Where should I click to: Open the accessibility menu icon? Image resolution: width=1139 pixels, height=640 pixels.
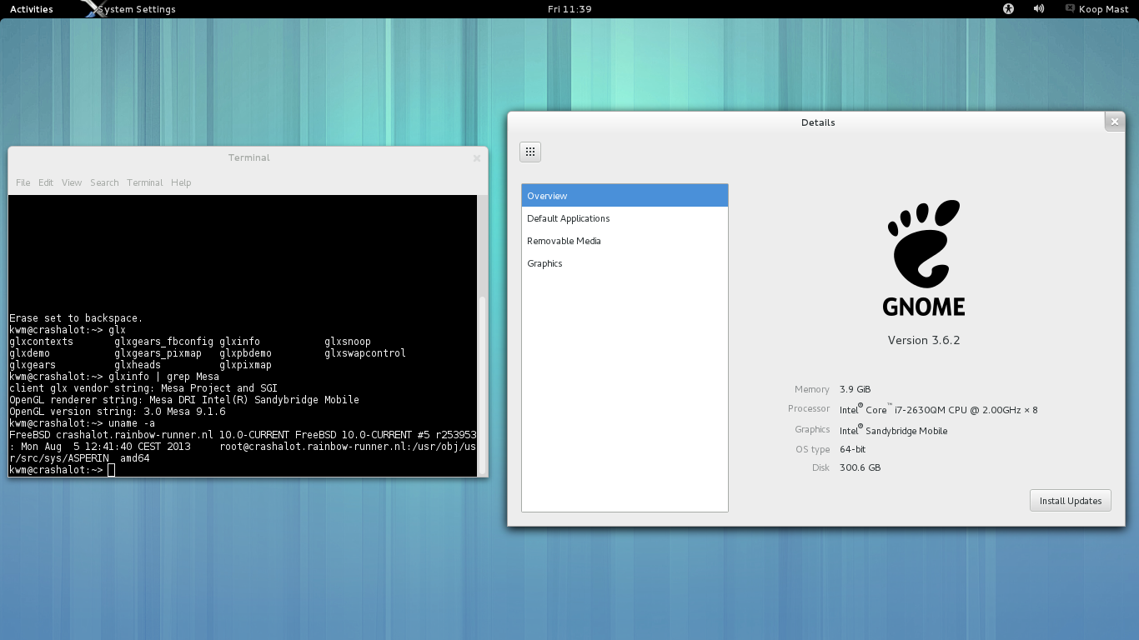pyautogui.click(x=1008, y=9)
